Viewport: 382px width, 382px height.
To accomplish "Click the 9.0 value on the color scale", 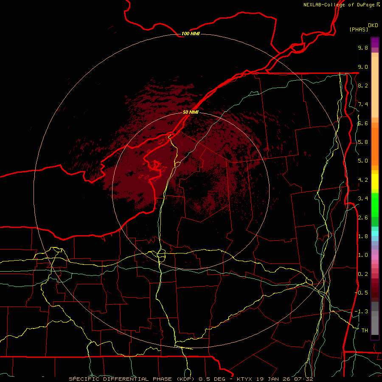I will [363, 67].
